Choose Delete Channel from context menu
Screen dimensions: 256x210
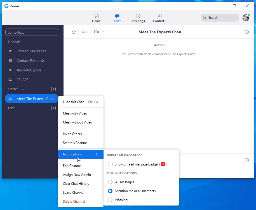coord(74,202)
